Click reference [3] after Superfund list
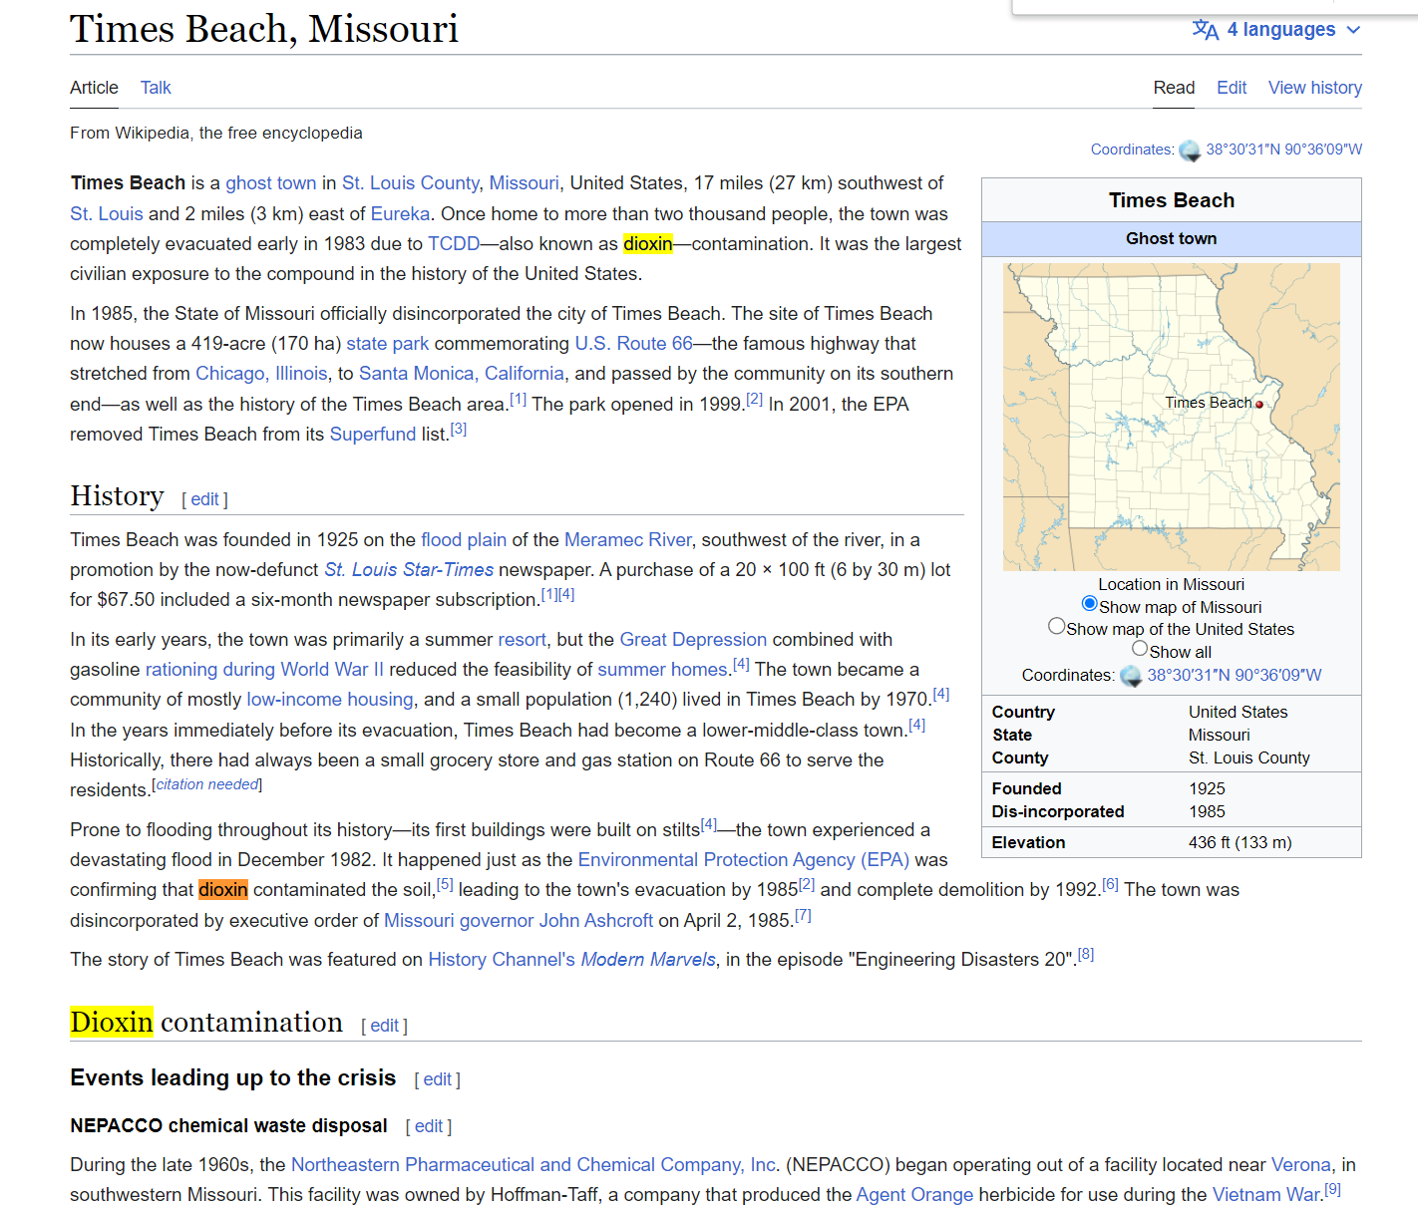 458,429
